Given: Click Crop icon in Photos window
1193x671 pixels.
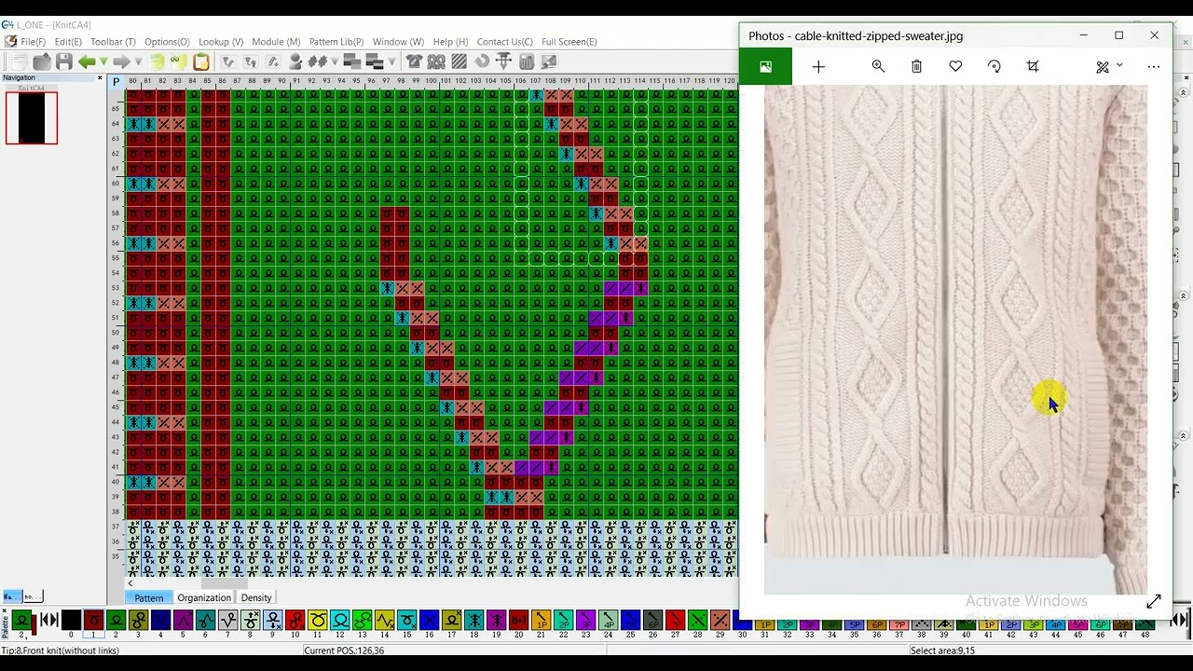Looking at the screenshot, I should click(x=1033, y=66).
